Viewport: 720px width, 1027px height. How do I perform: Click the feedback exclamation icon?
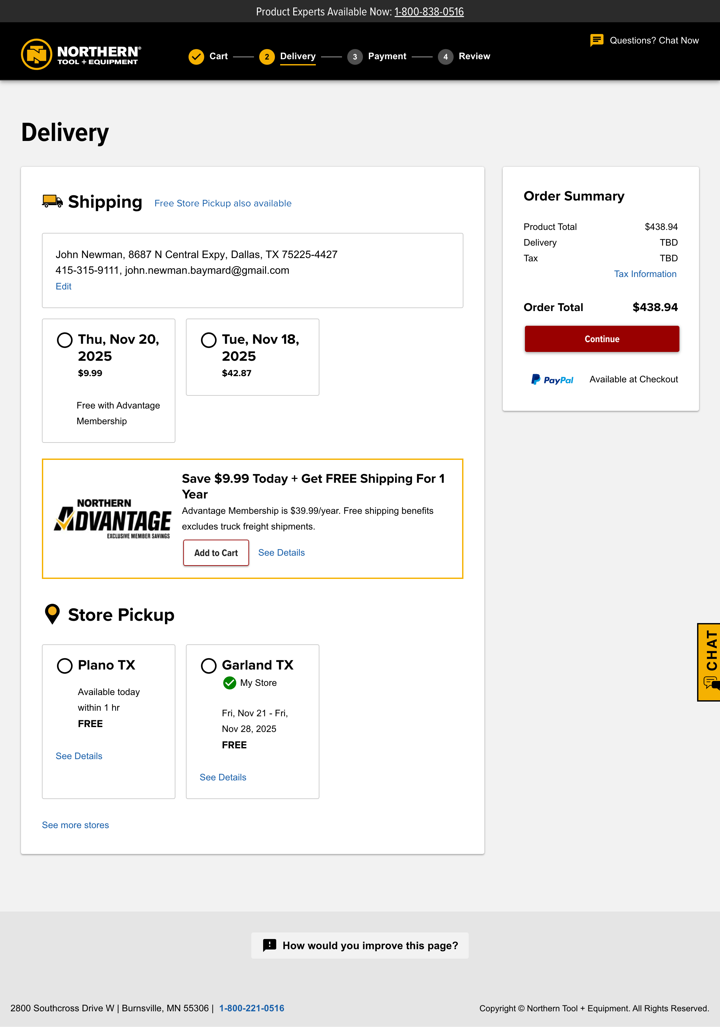pos(269,945)
